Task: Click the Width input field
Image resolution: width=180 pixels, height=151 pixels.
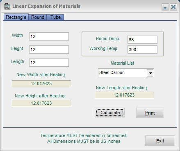Action: [49, 36]
